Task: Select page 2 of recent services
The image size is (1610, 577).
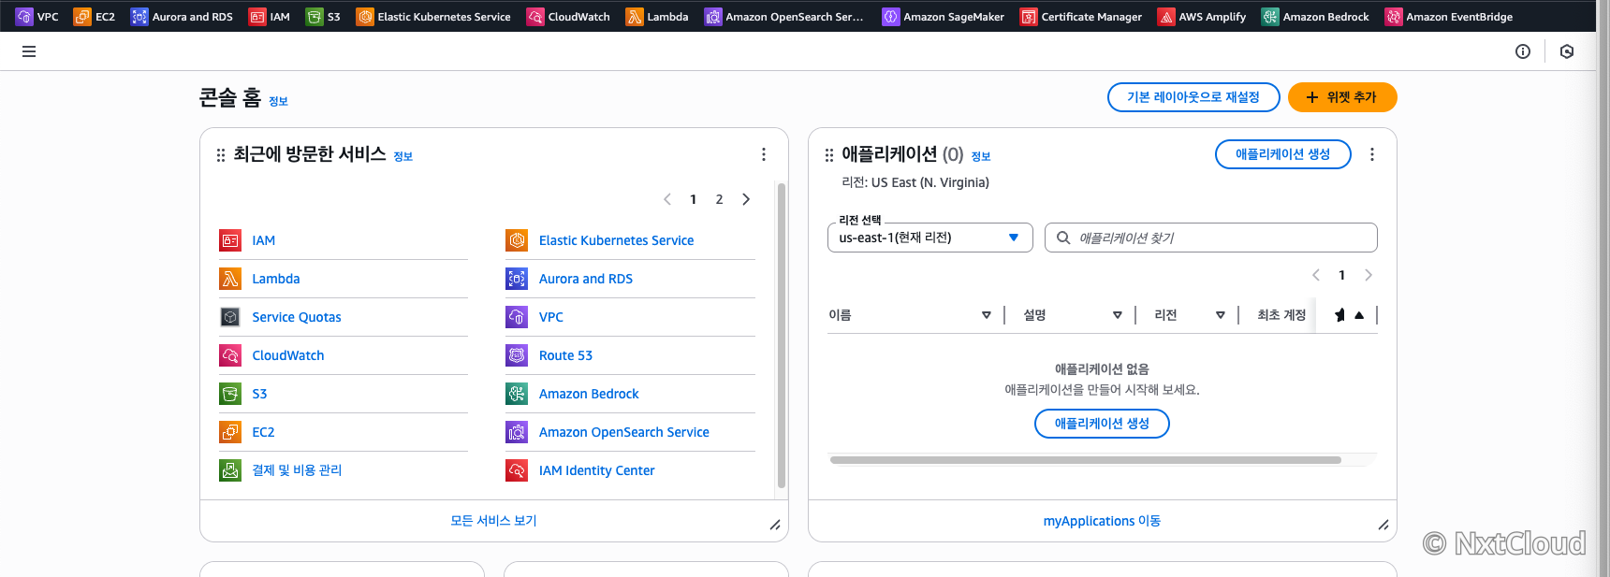Action: (719, 199)
